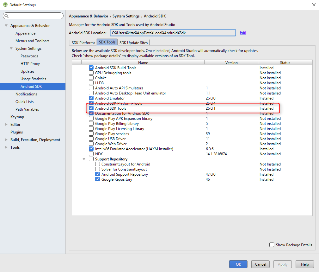This screenshot has height=272, width=319.
Task: Expand the Tools settings section
Action: tap(6, 147)
